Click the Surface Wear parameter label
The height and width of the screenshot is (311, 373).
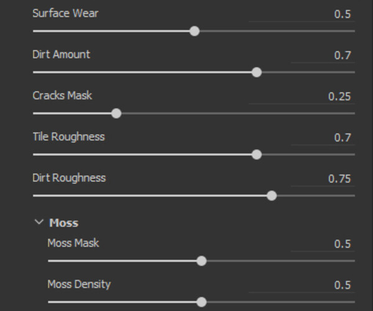point(65,13)
